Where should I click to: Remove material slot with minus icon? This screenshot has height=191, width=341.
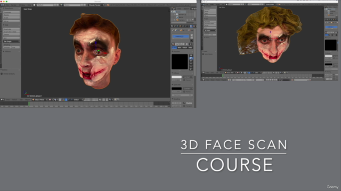pyautogui.click(x=192, y=38)
